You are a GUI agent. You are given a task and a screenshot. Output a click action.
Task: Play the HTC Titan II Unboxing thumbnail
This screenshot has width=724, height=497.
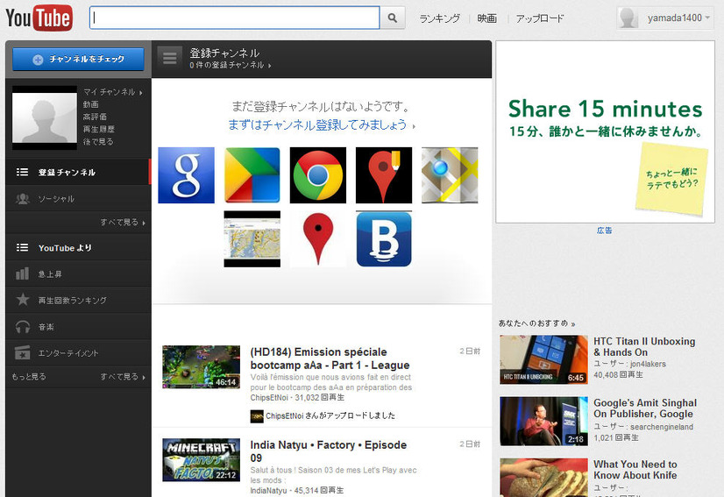pos(543,359)
